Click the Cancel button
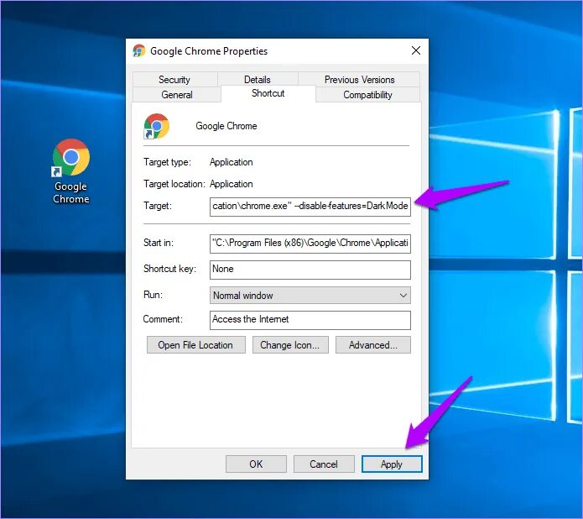This screenshot has height=519, width=583. click(x=324, y=464)
